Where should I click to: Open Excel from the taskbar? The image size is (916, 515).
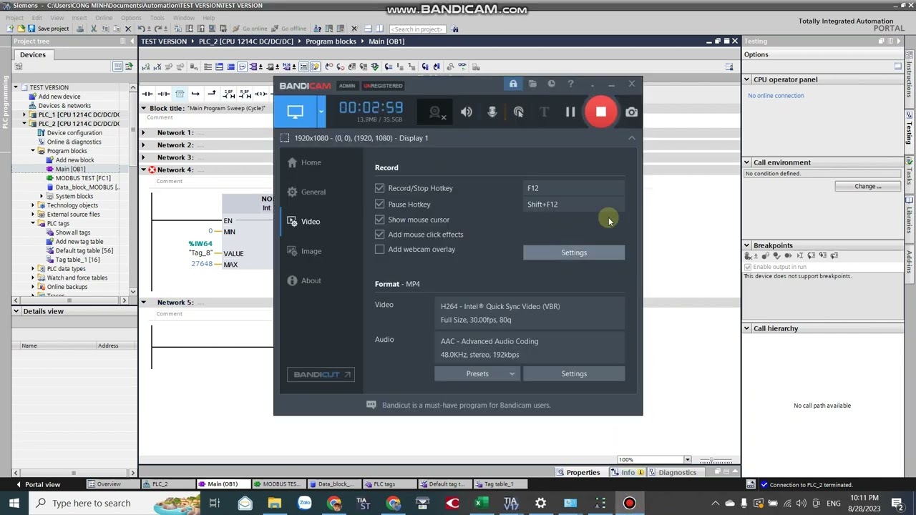coord(480,504)
